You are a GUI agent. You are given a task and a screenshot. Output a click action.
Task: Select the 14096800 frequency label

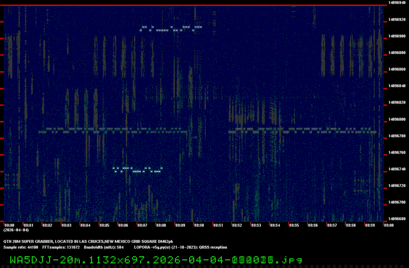(x=397, y=119)
